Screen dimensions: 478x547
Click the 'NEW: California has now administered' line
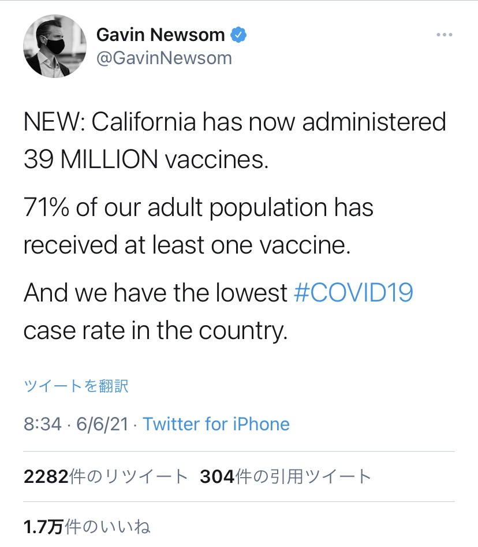[234, 122]
